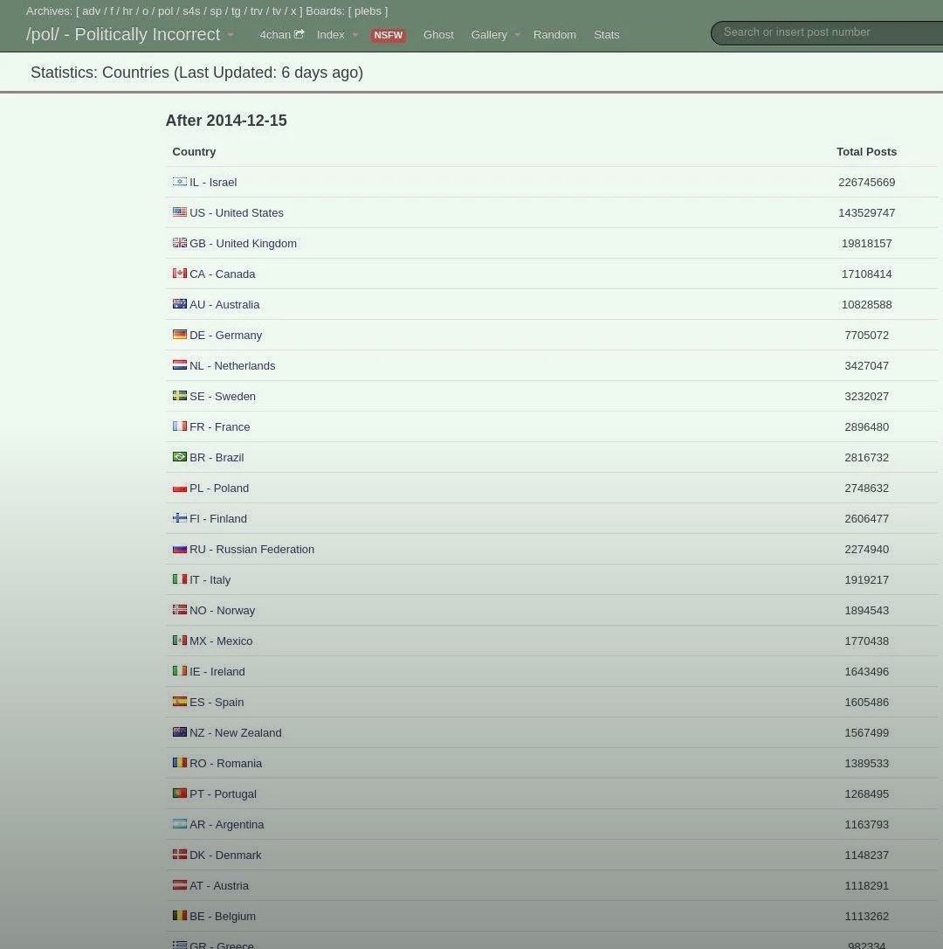Viewport: 943px width, 949px height.
Task: Click the Russian Federation flag icon
Action: [180, 548]
